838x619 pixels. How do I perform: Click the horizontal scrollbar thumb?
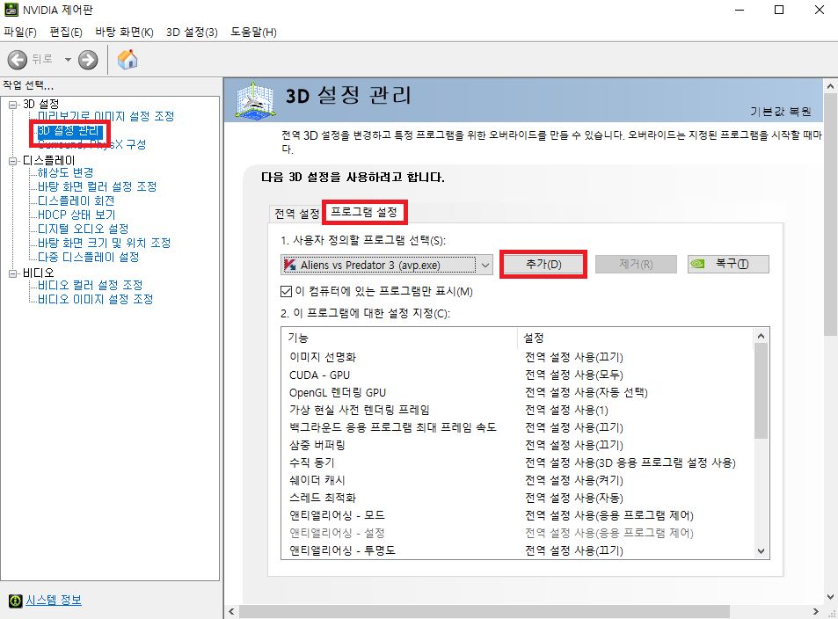tap(485, 611)
